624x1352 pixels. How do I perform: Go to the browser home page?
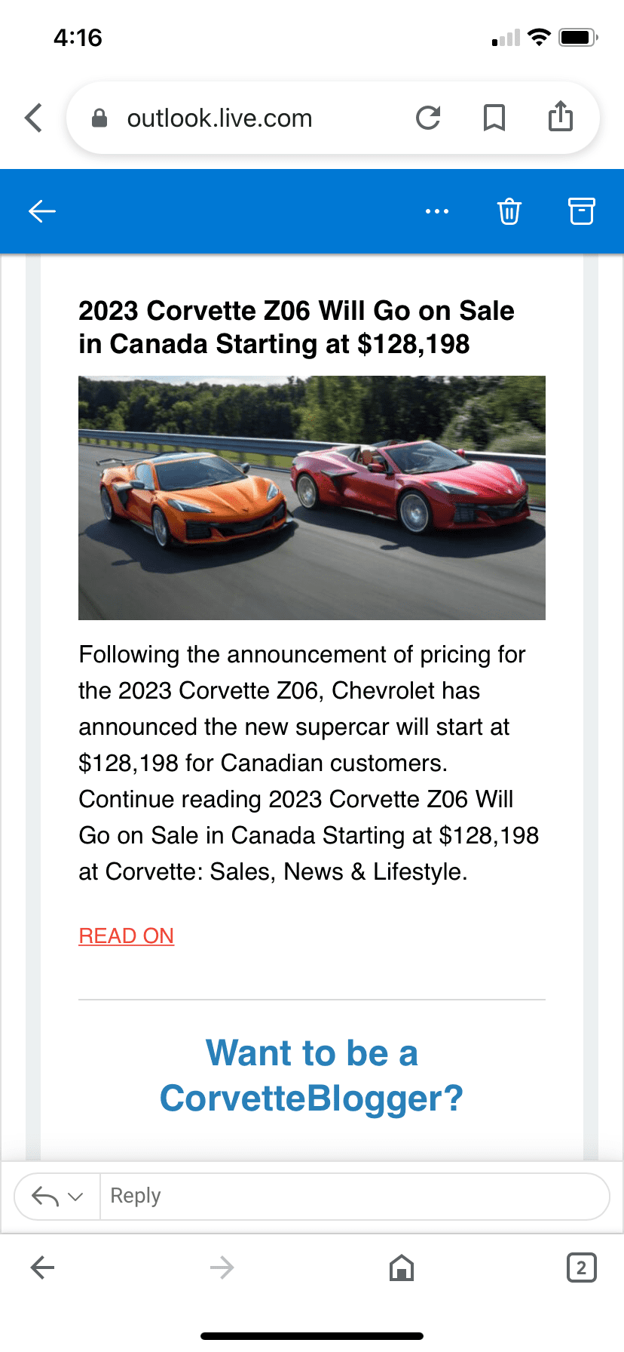402,1267
